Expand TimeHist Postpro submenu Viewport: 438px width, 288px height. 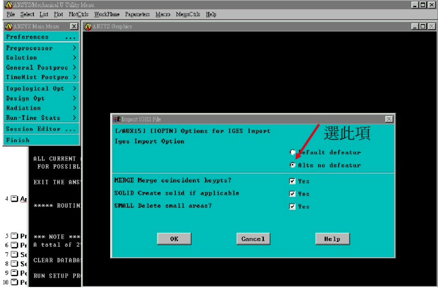coord(41,78)
